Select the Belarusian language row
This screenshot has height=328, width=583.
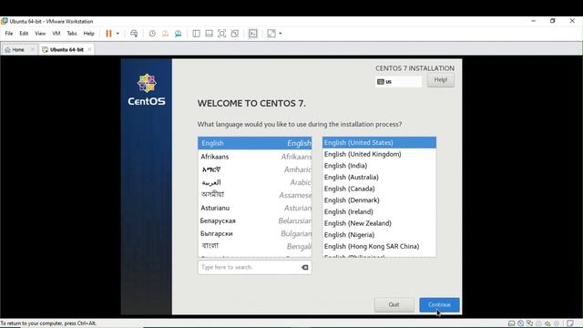pyautogui.click(x=255, y=220)
